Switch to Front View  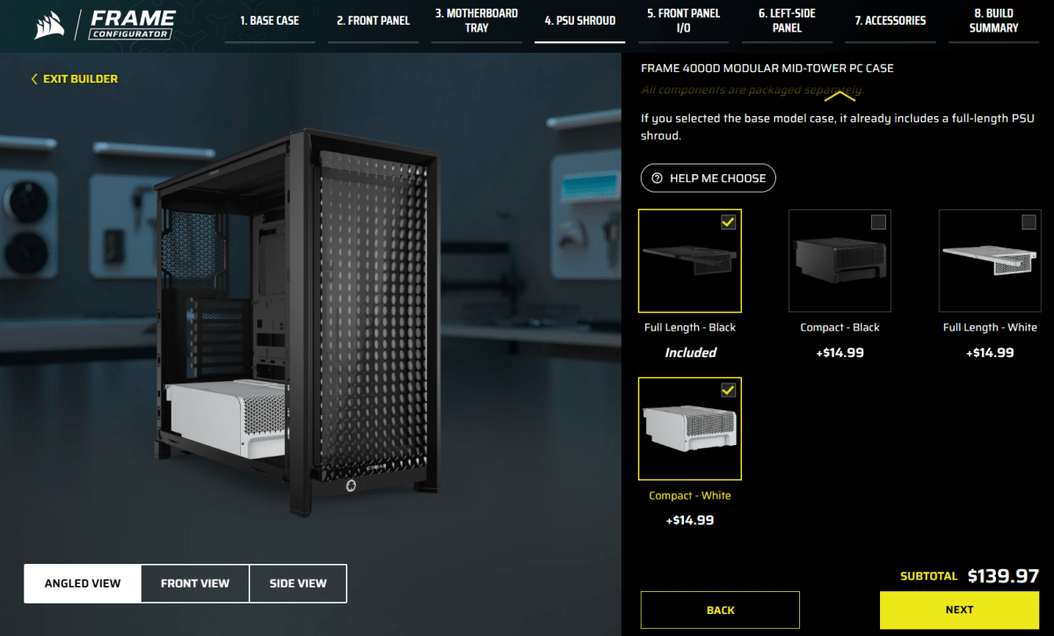click(x=195, y=583)
